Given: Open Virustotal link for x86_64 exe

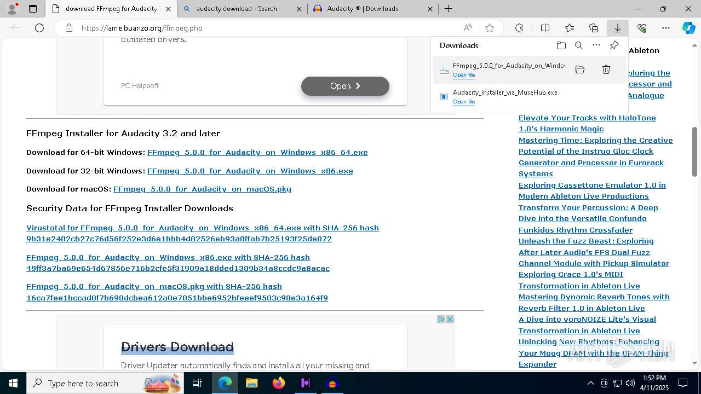Looking at the screenshot, I should tap(203, 233).
